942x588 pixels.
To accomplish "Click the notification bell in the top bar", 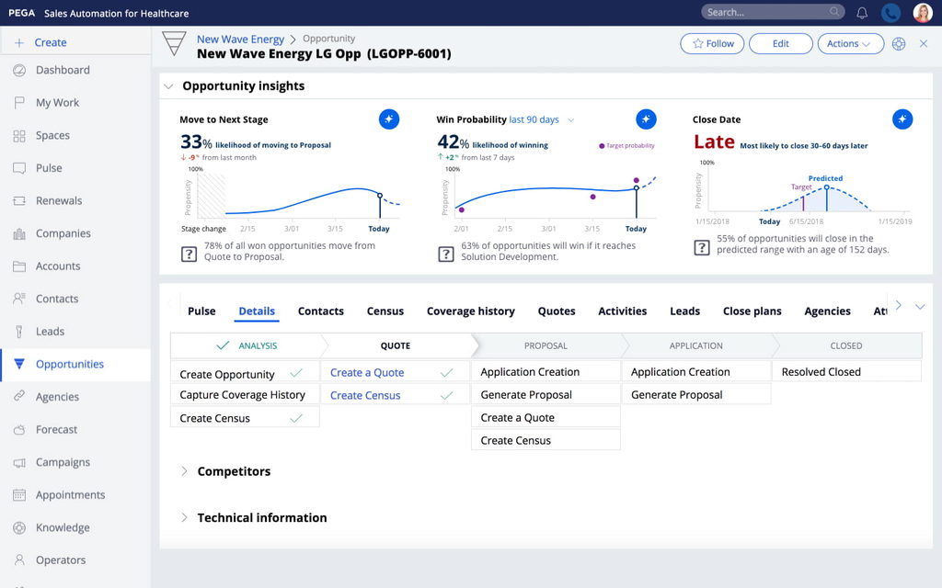I will [x=862, y=11].
